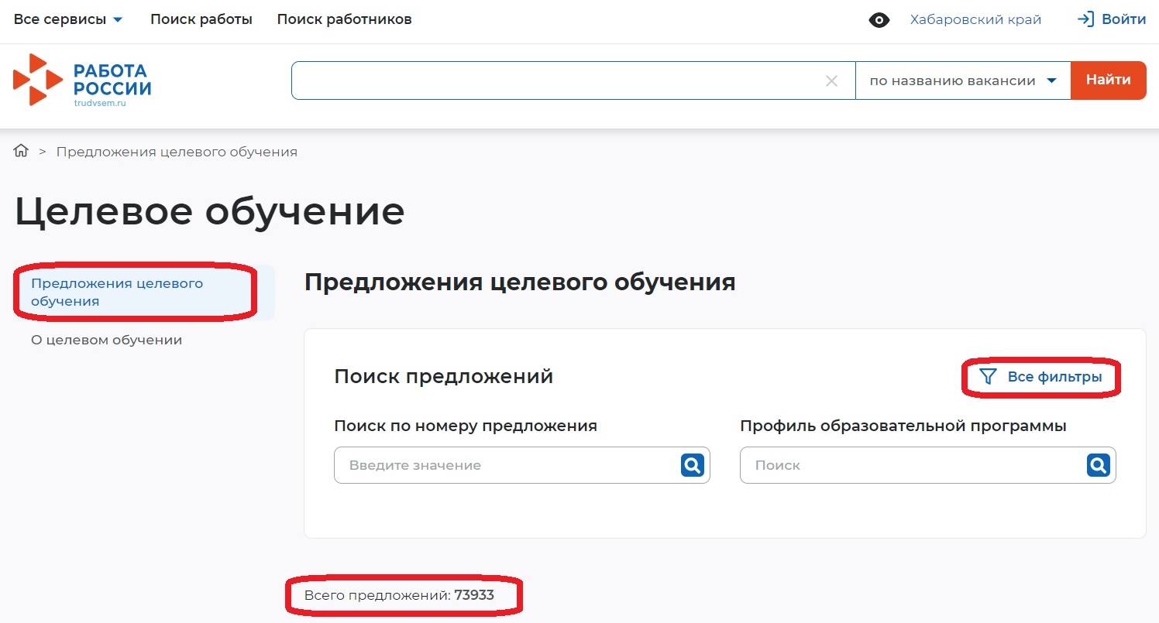Click the magnifier in the offer number field

(692, 464)
